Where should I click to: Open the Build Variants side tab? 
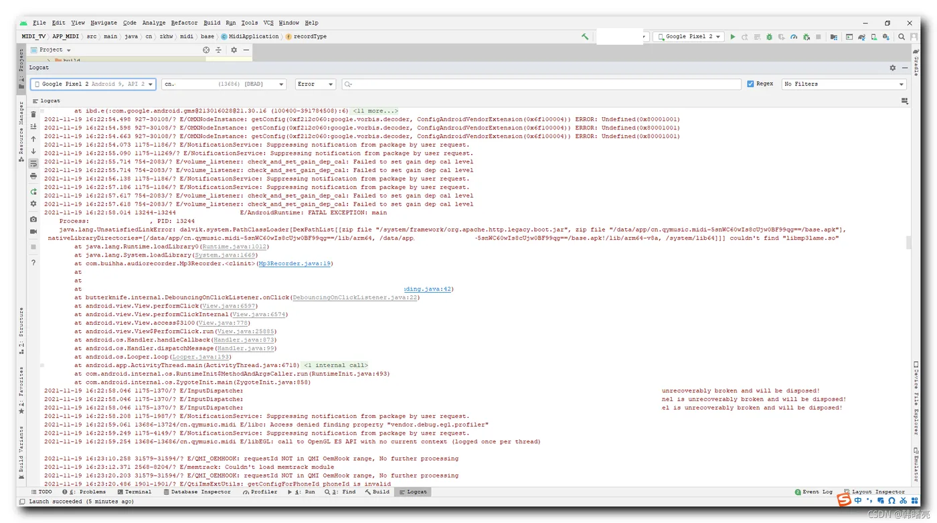click(x=21, y=451)
